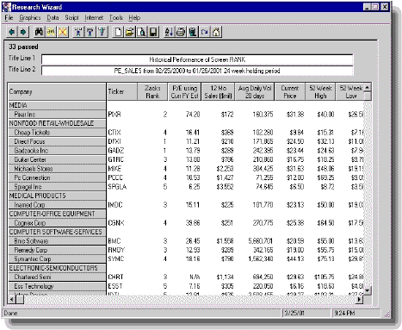Viewport: 402px width, 330px height.
Task: Select the COMPUTER SOFTWARE-SERVICES group row
Action: 57,232
